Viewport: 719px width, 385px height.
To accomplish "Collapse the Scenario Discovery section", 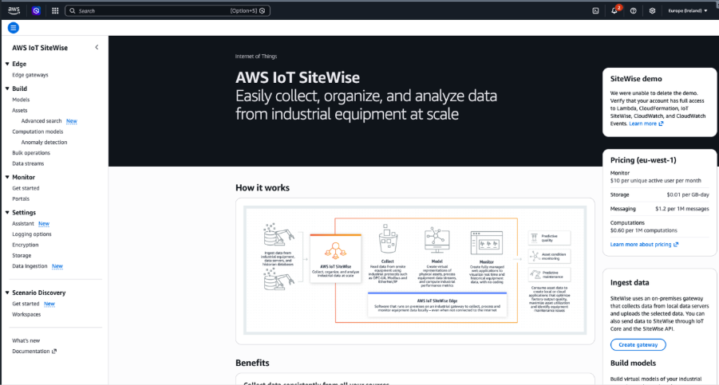I will click(7, 293).
